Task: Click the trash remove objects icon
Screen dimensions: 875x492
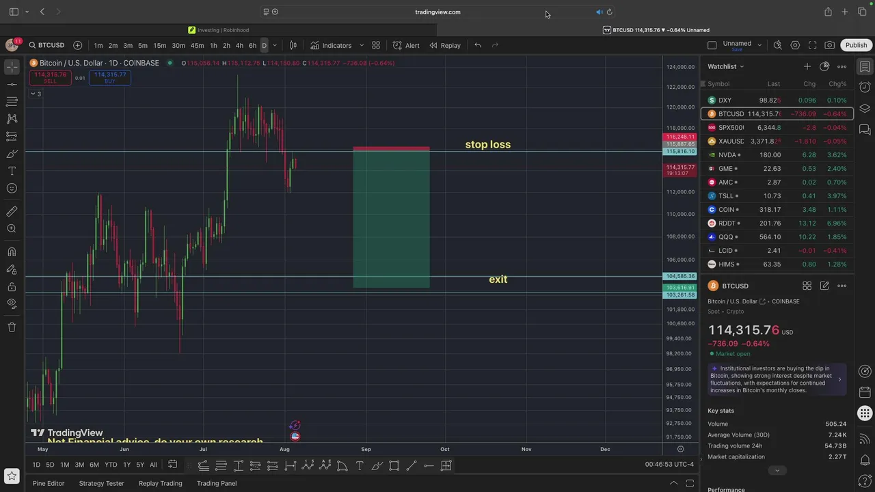Action: click(12, 327)
